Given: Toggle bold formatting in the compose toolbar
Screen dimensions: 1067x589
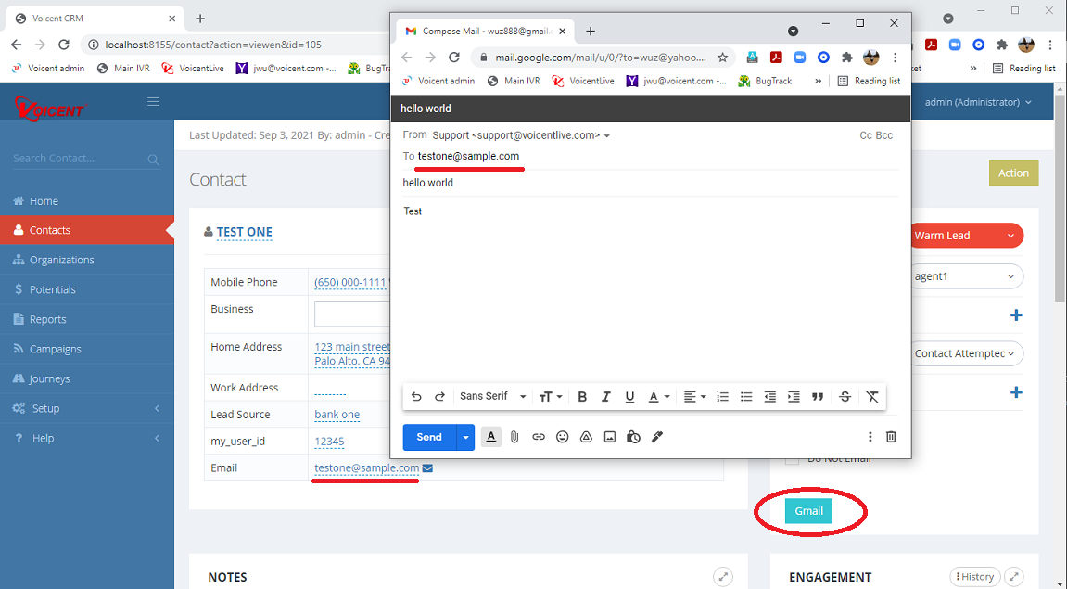Looking at the screenshot, I should (x=582, y=396).
